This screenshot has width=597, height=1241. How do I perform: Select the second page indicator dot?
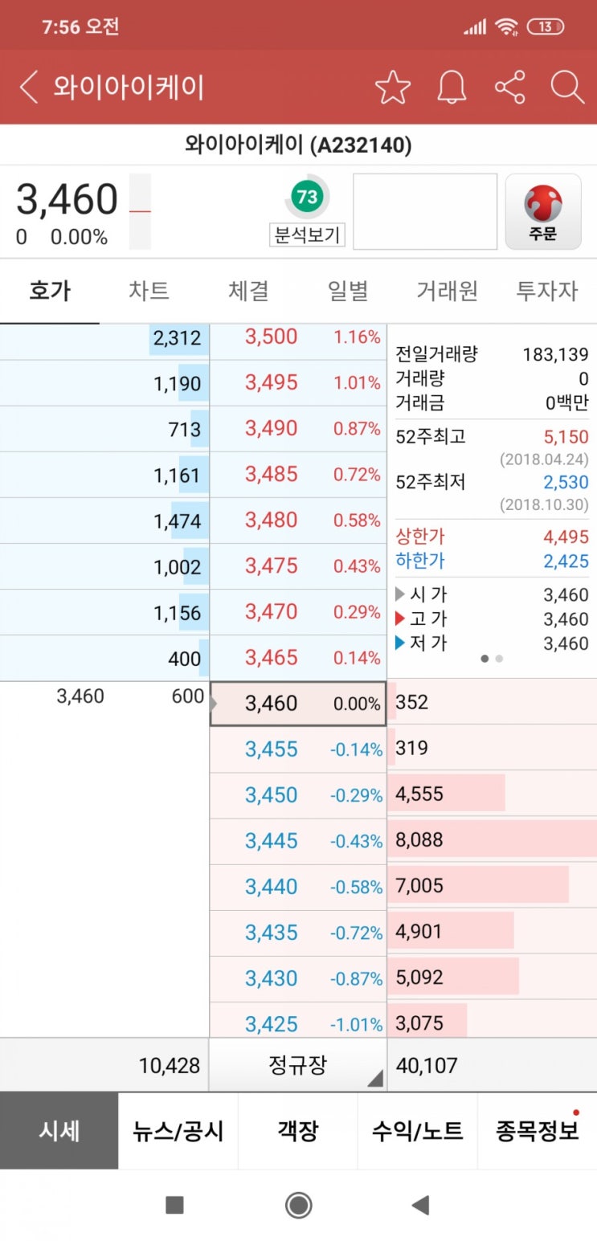[x=499, y=658]
